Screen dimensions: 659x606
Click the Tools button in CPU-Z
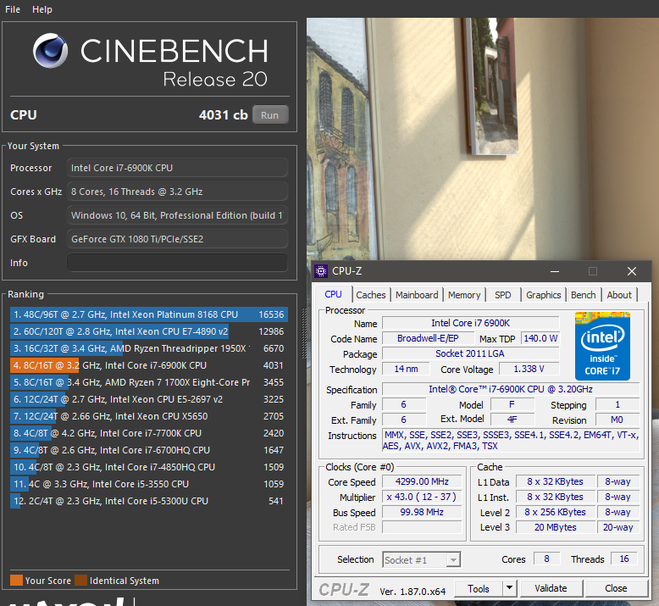pyautogui.click(x=479, y=589)
